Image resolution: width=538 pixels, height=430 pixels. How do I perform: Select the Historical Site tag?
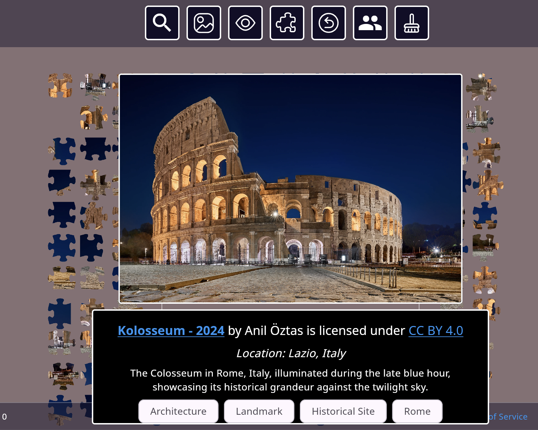click(x=343, y=411)
